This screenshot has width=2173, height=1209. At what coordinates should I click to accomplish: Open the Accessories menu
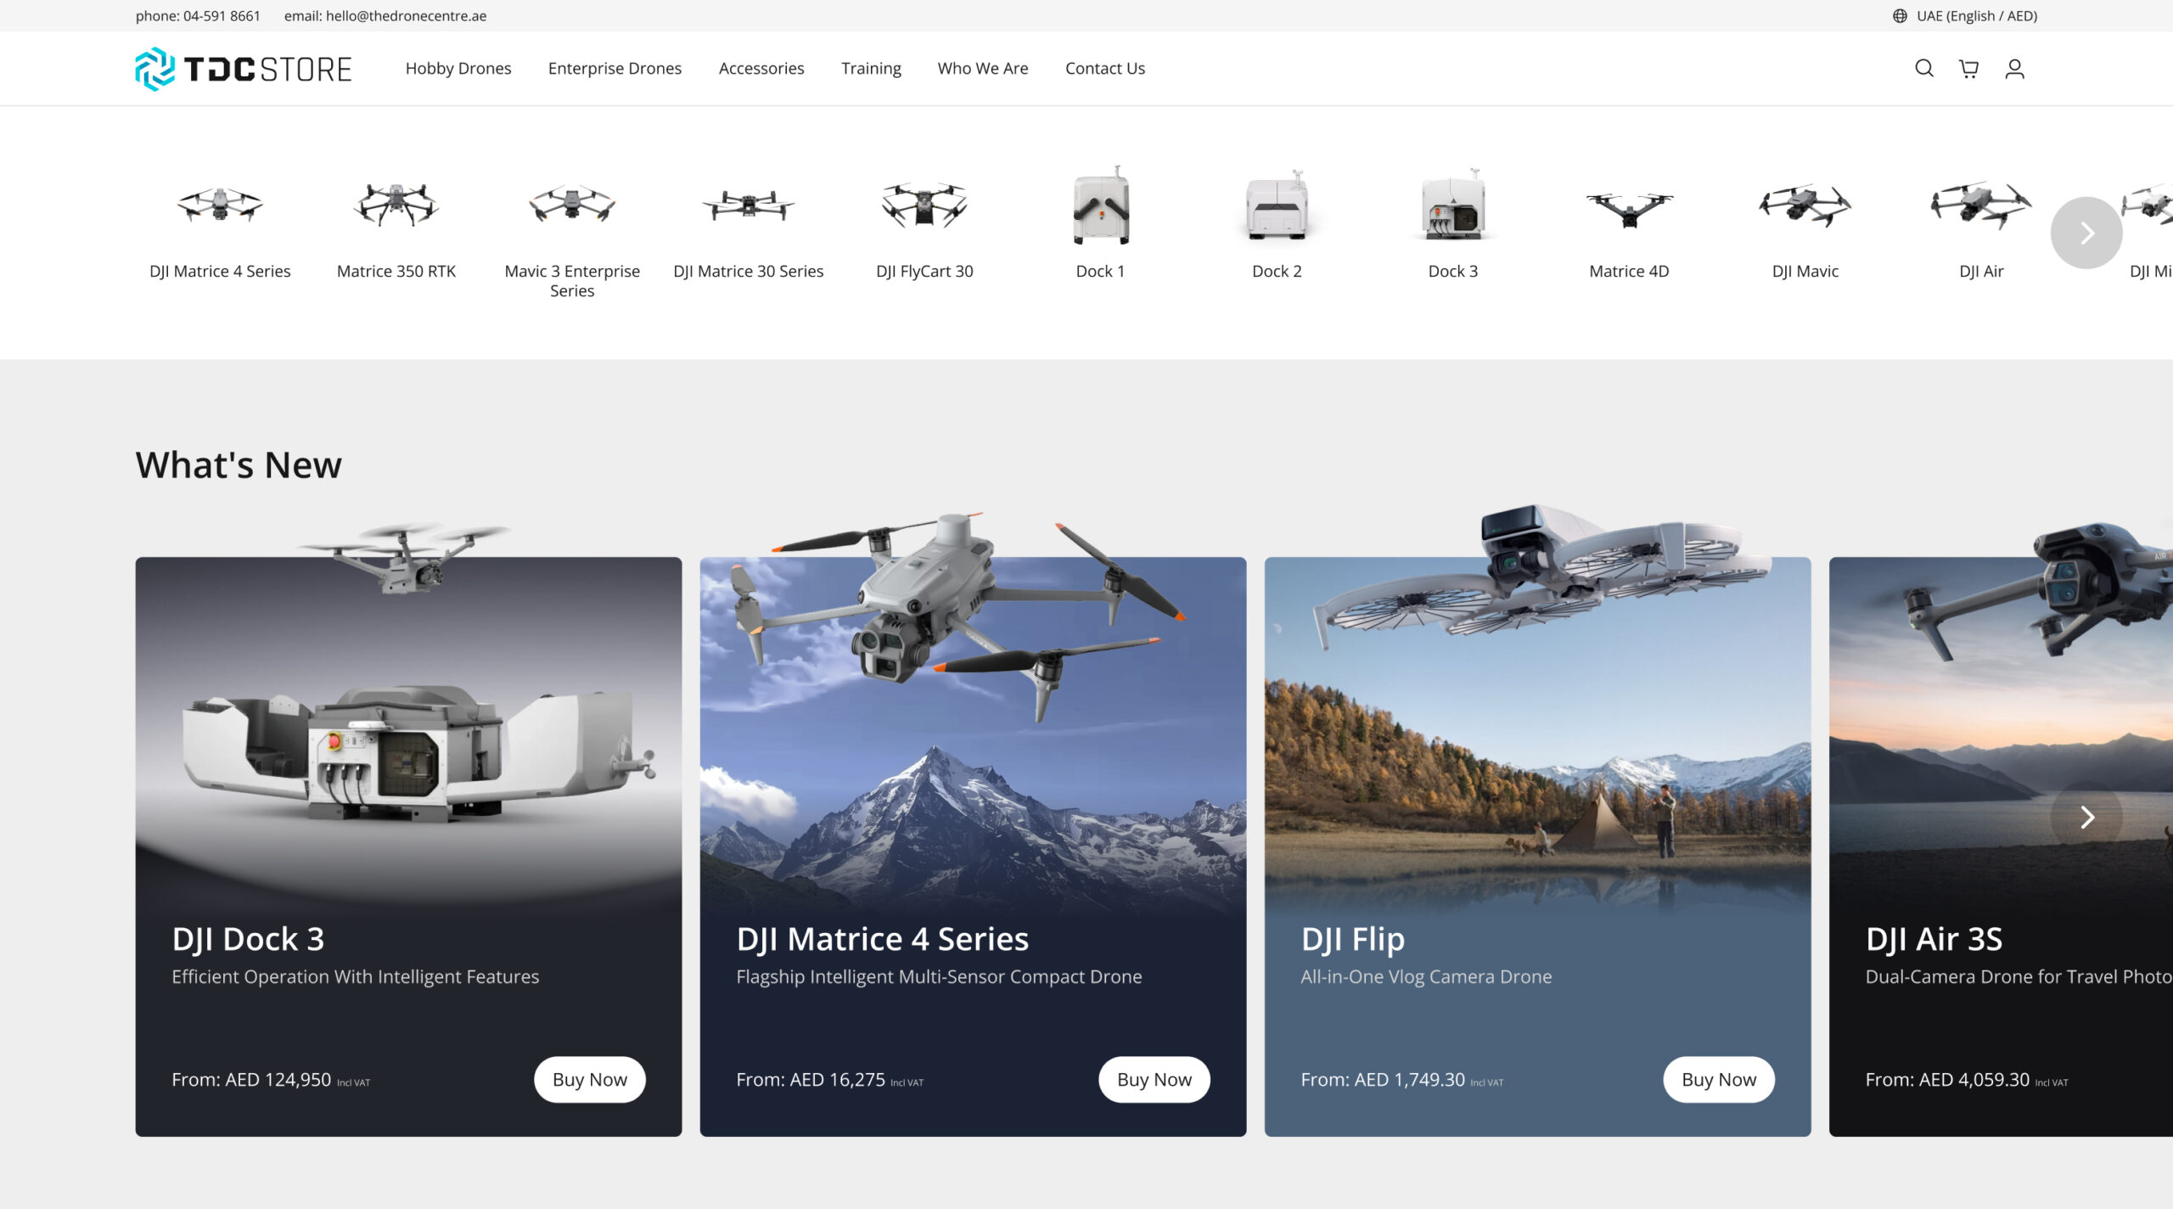(x=761, y=69)
